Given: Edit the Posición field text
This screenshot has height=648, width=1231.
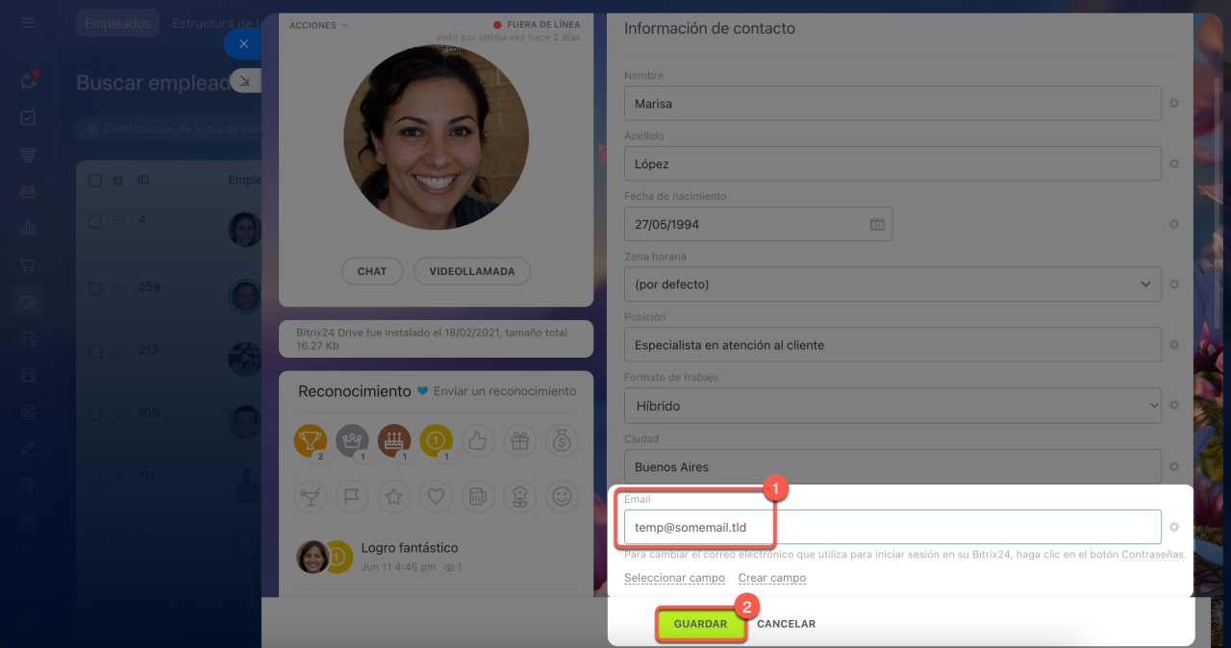Looking at the screenshot, I should 892,345.
